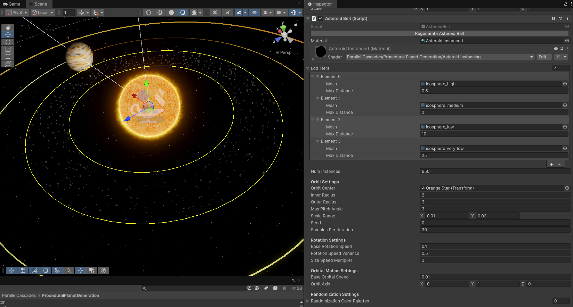Screen dimensions: 573x307
Task: Toggle scene lighting
Action: (x=227, y=13)
